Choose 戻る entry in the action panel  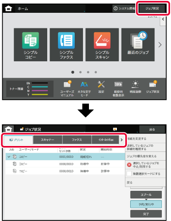click(145, 183)
